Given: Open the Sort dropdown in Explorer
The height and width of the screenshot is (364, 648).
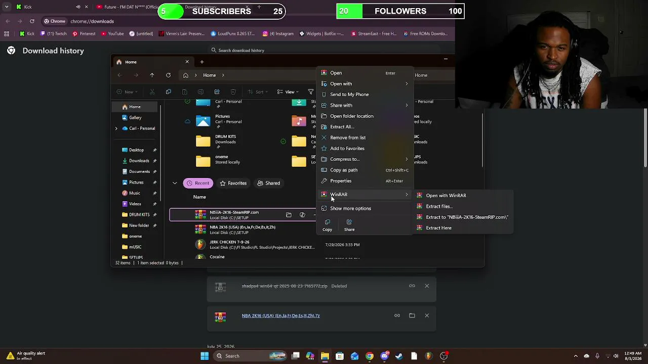Looking at the screenshot, I should (x=257, y=92).
